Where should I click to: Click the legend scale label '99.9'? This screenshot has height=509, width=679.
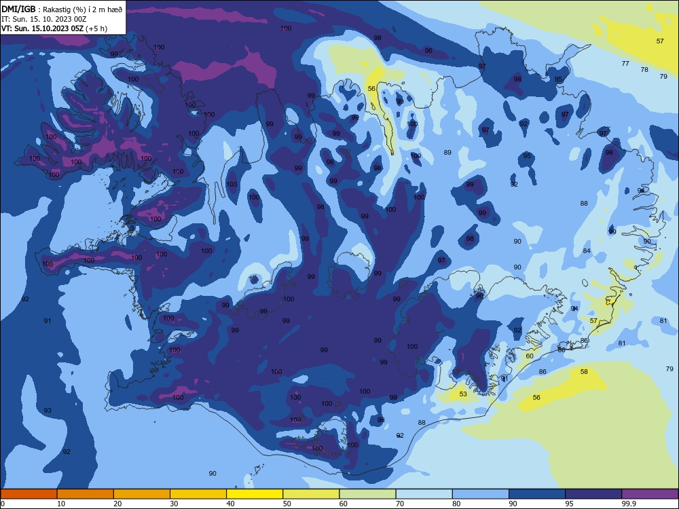(629, 504)
